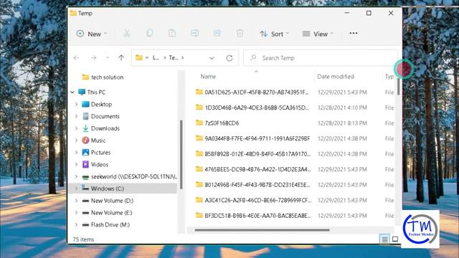Open recent locations chevron
The height and width of the screenshot is (258, 459).
[x=108, y=58]
